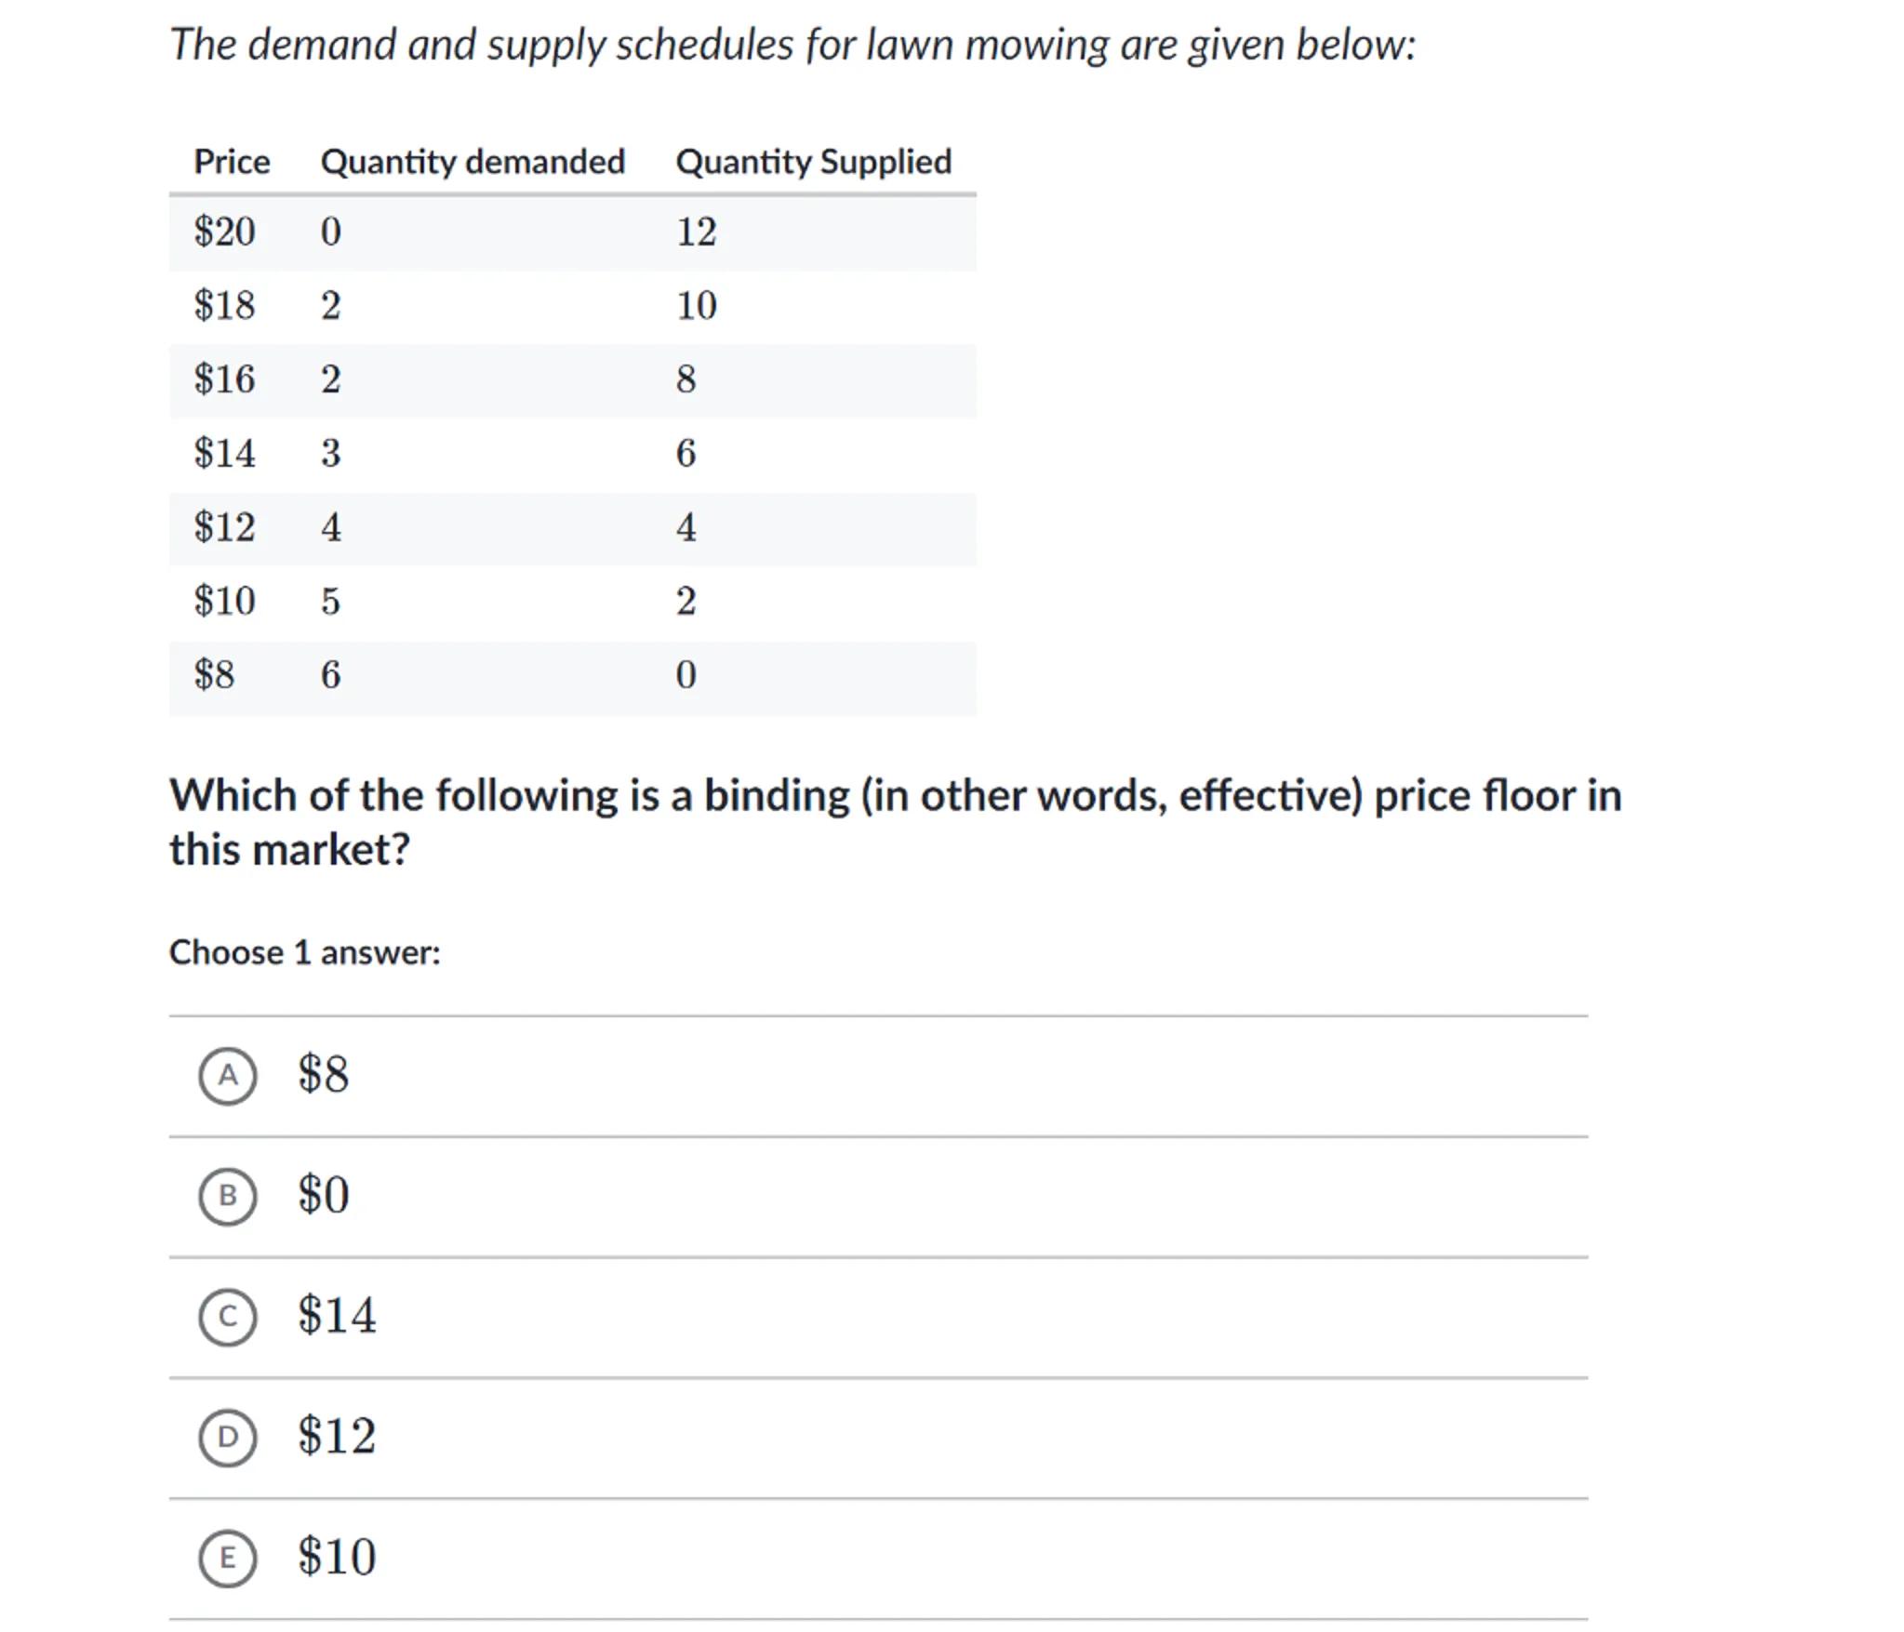Click the $18 price cell in table
The image size is (1904, 1632).
(224, 306)
